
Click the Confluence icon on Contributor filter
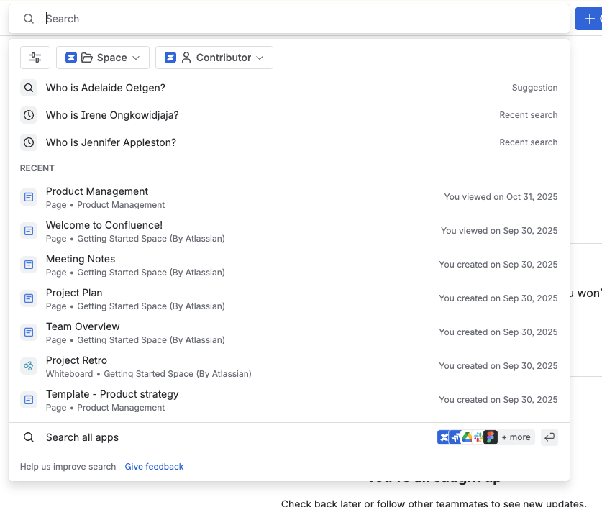coord(170,58)
